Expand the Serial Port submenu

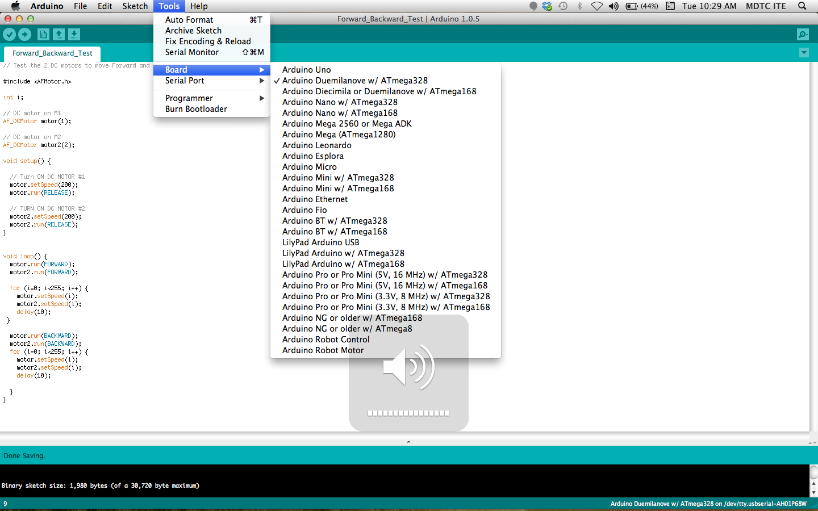coord(212,81)
